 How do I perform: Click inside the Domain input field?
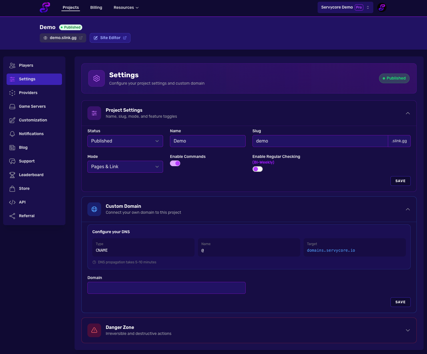(167, 288)
